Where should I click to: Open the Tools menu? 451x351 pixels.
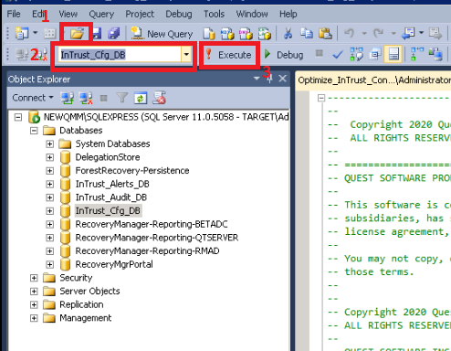(x=214, y=14)
